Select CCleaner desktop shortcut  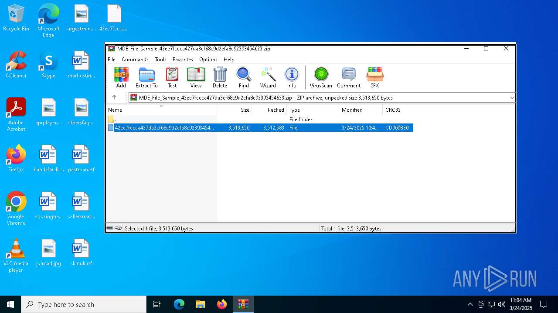click(x=16, y=65)
